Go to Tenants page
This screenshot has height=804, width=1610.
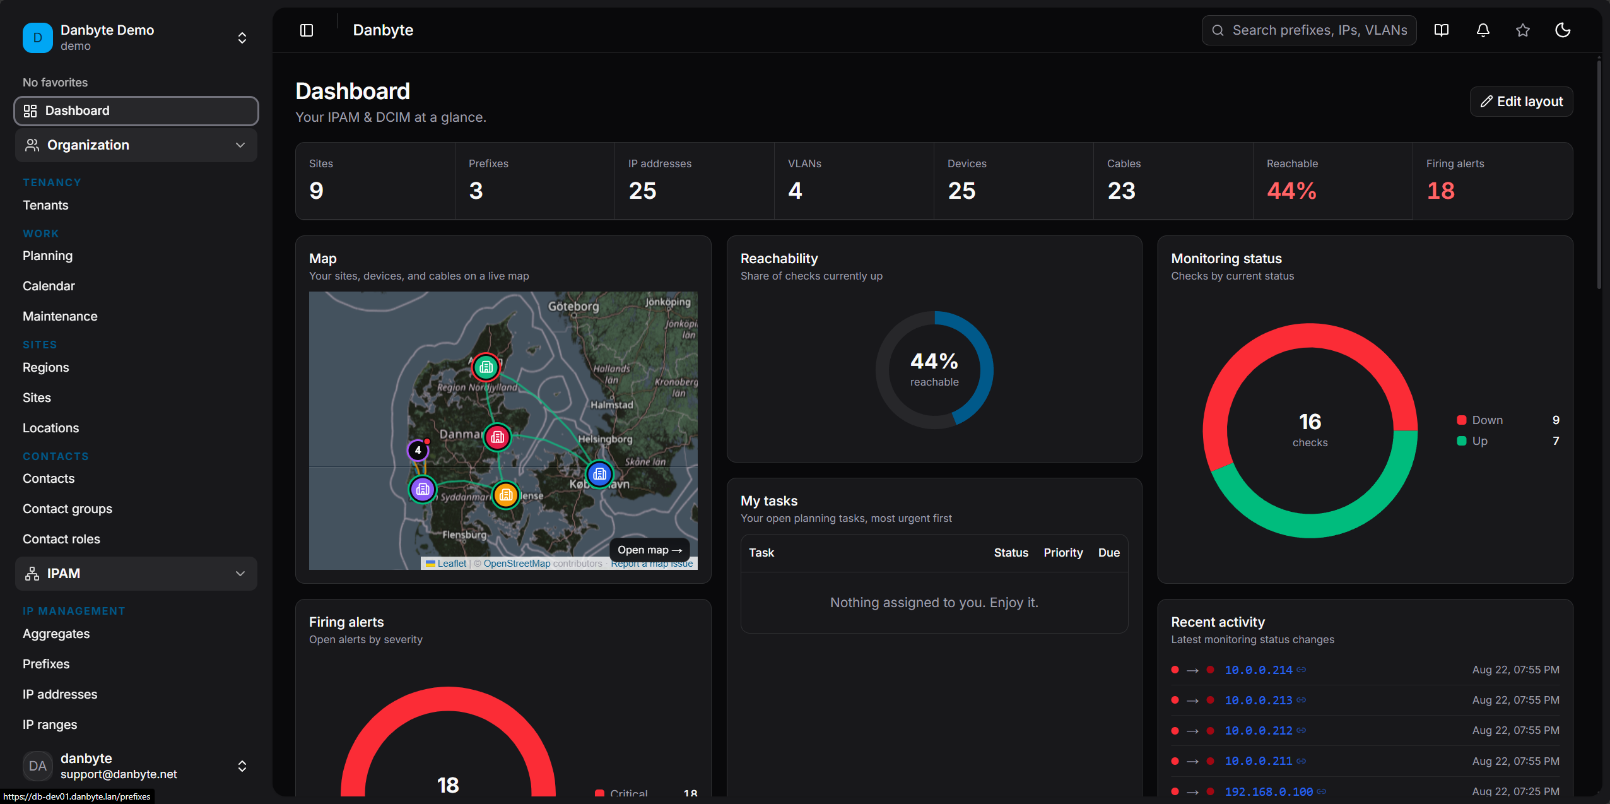(45, 205)
